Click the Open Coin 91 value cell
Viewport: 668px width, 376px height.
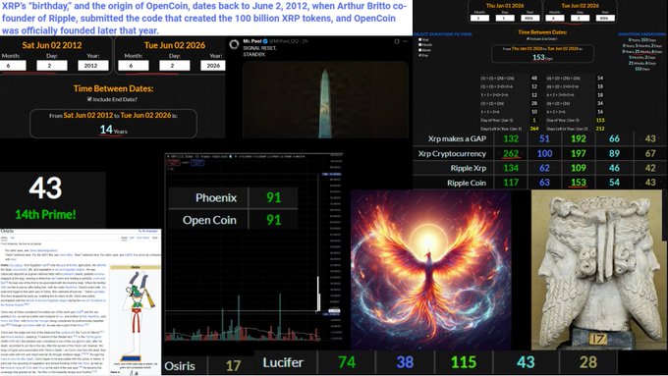[273, 220]
